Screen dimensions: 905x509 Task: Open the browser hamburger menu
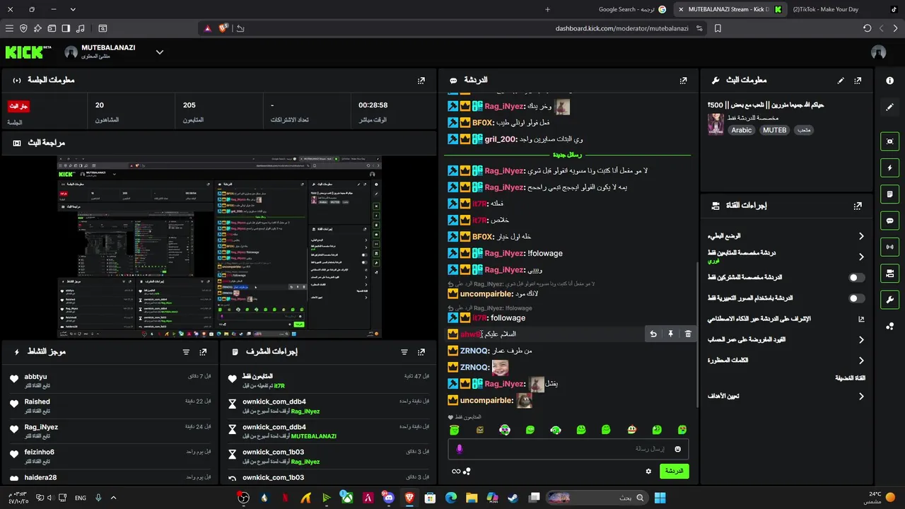(x=9, y=28)
